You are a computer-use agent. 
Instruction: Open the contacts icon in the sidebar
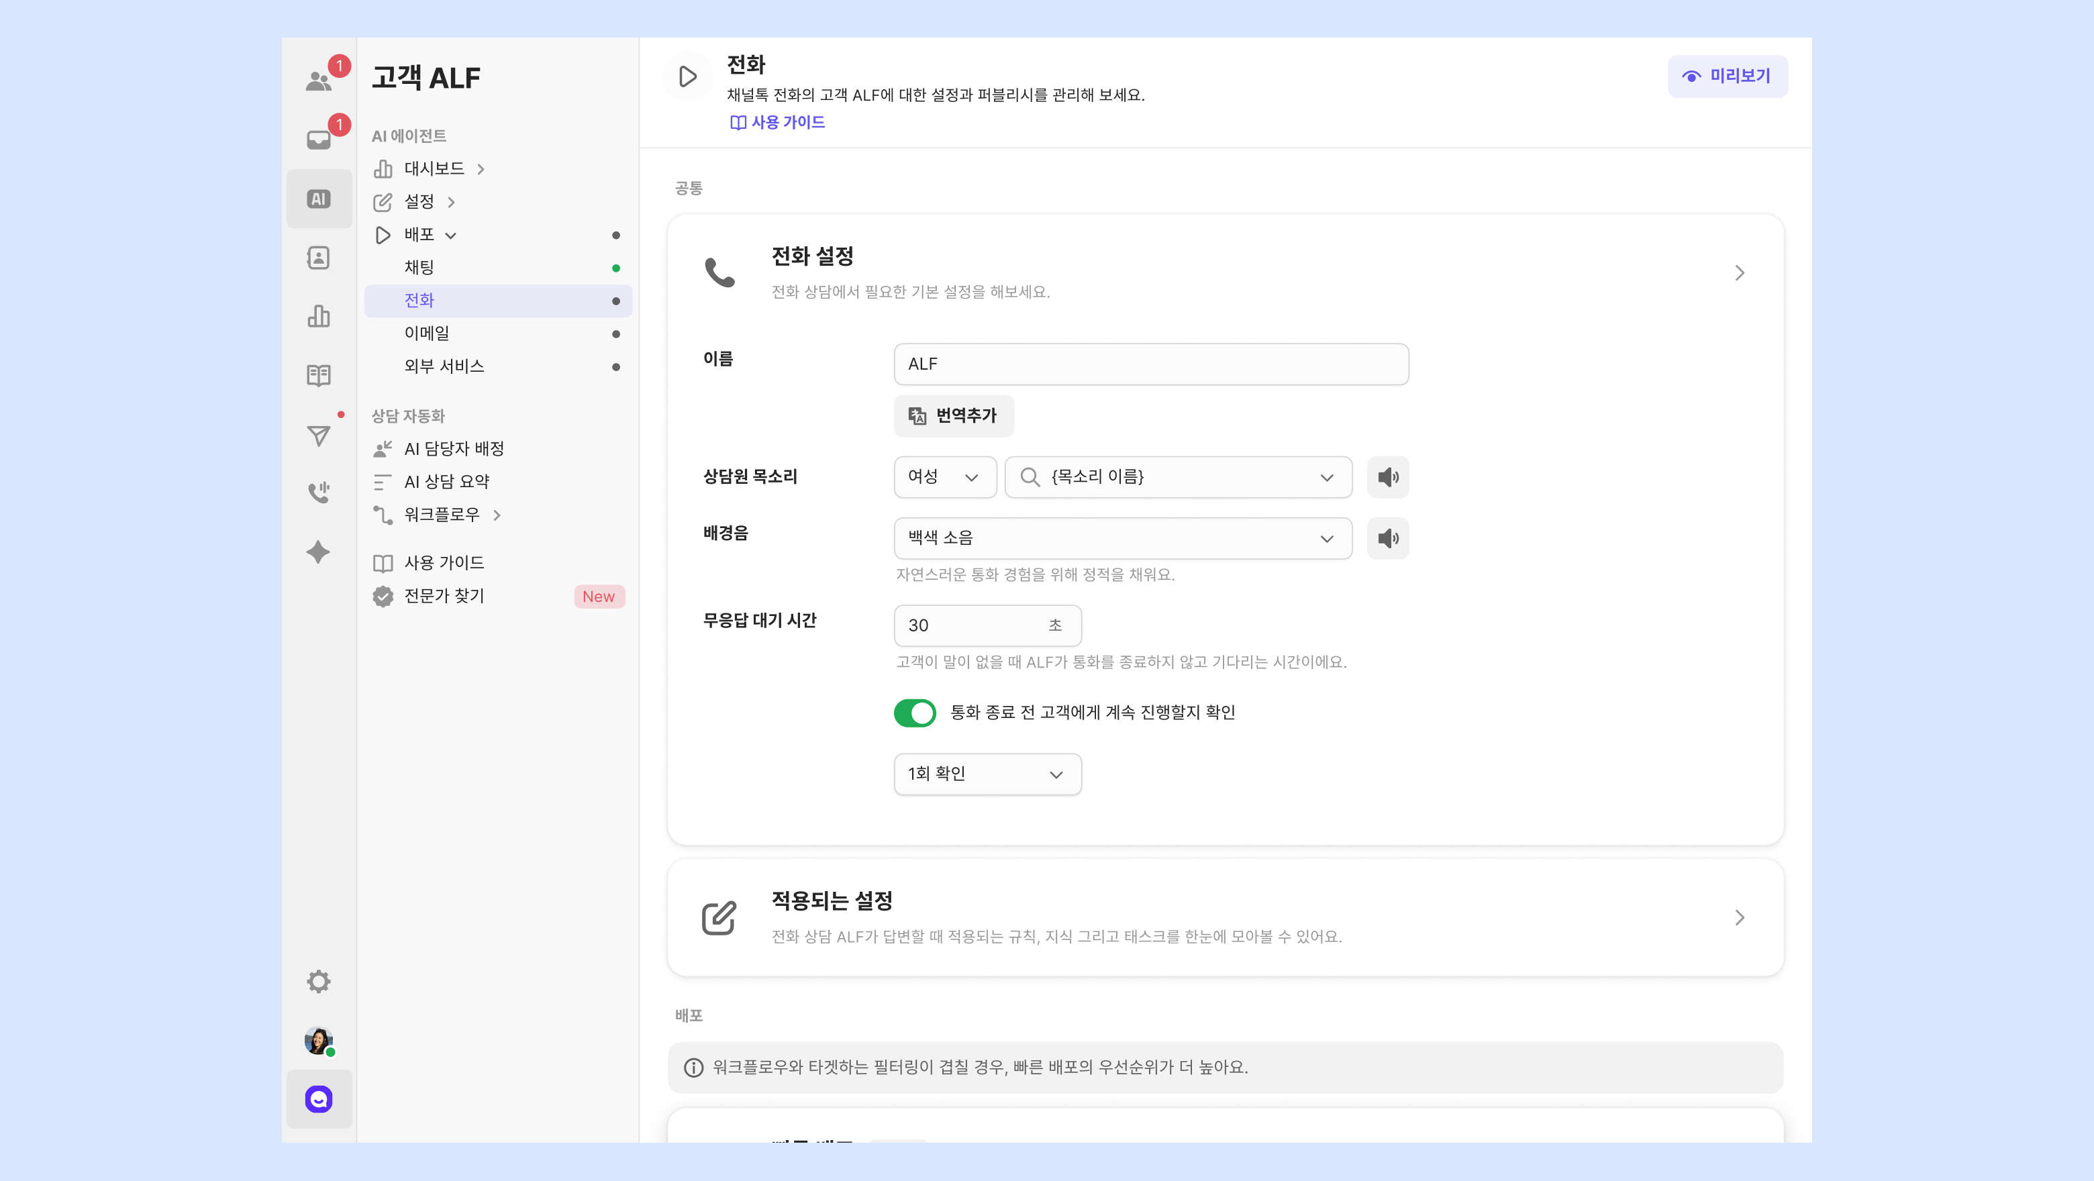[x=319, y=258]
